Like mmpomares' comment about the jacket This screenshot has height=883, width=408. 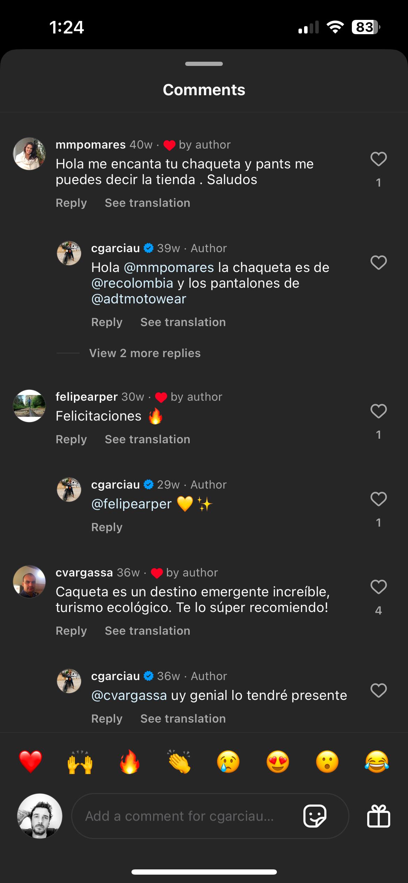(378, 159)
